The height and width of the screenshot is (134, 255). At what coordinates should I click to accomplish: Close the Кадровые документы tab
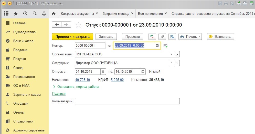coord(97,14)
